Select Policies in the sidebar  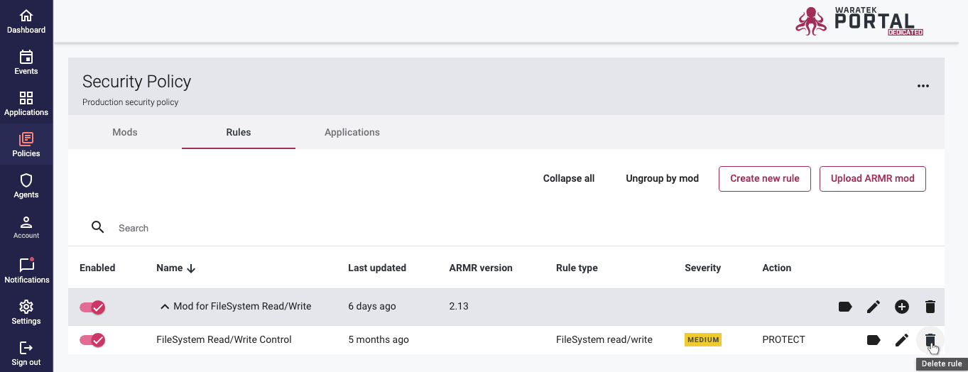(26, 145)
